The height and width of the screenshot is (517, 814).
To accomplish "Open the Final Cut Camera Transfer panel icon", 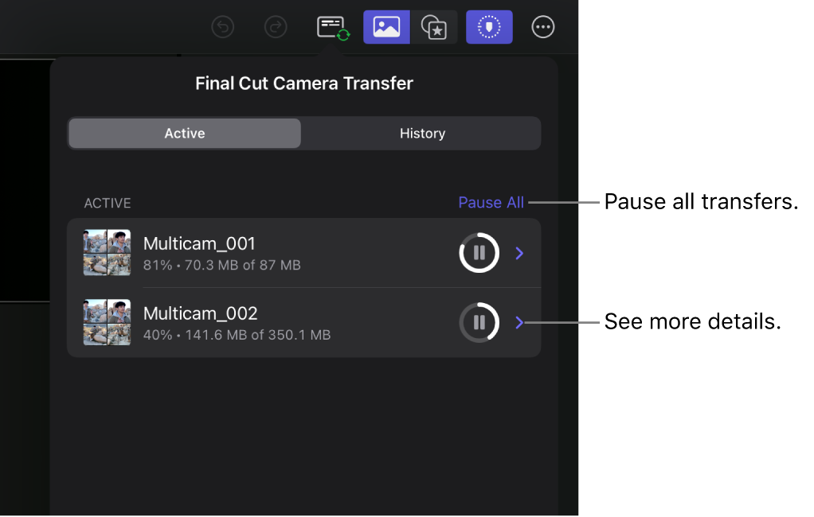I will (x=331, y=26).
